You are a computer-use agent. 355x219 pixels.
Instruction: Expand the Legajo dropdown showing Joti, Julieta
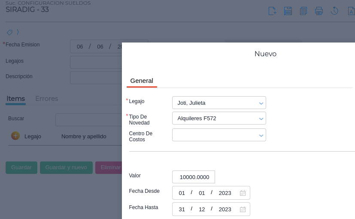tap(261, 103)
